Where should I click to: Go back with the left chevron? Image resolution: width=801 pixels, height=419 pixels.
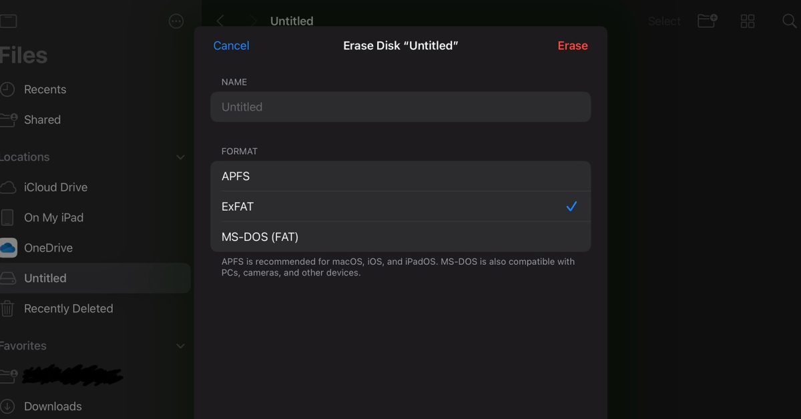pyautogui.click(x=220, y=21)
